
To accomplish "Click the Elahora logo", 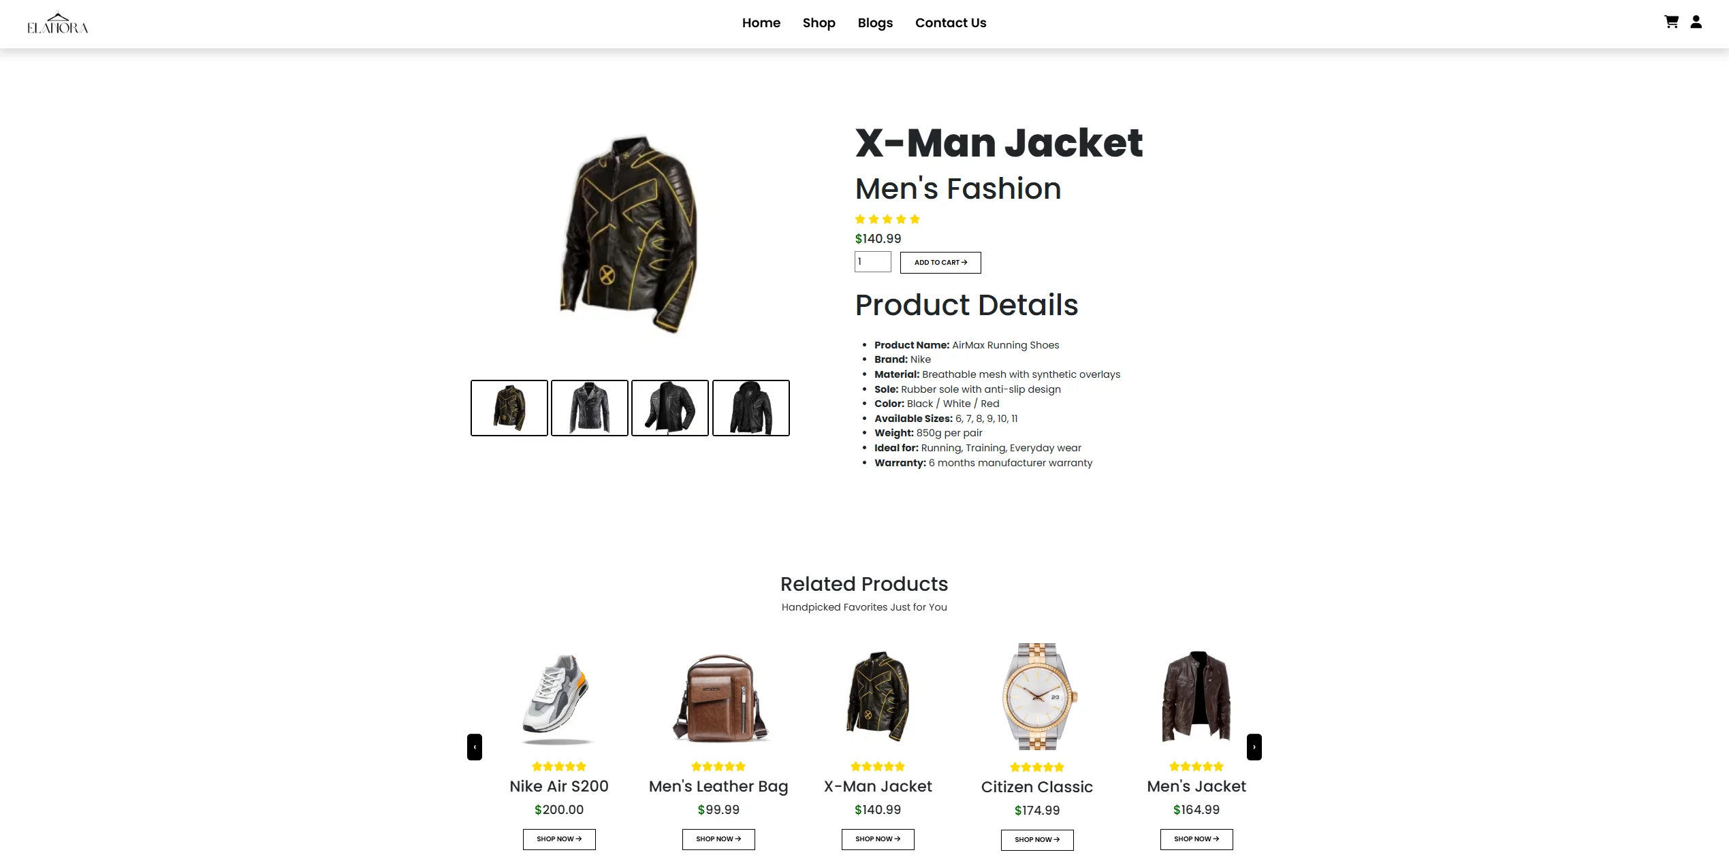I will pyautogui.click(x=58, y=24).
